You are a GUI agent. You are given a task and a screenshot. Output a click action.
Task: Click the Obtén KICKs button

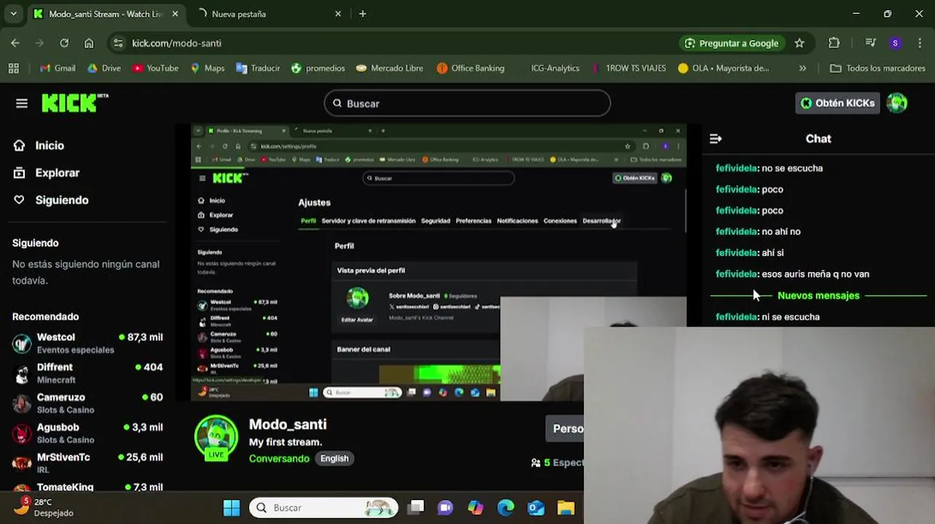point(837,103)
